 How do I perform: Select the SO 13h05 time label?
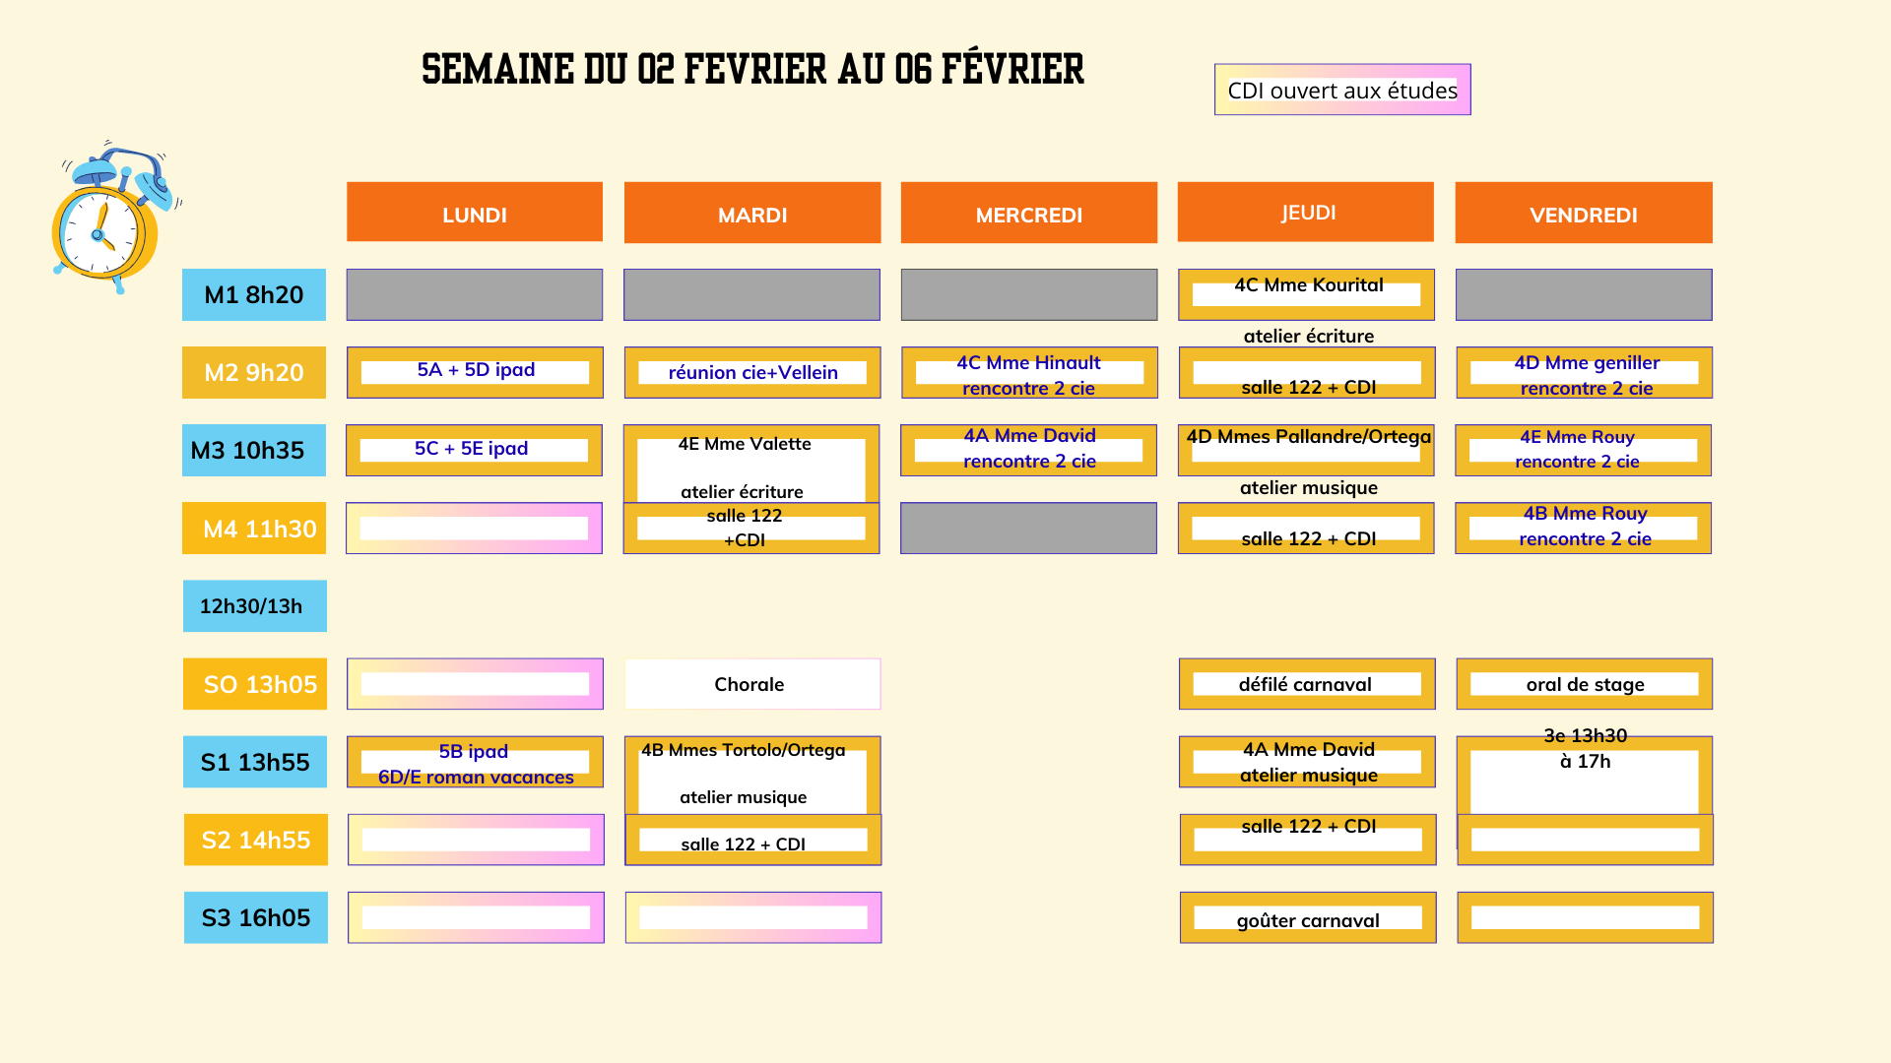(x=255, y=684)
